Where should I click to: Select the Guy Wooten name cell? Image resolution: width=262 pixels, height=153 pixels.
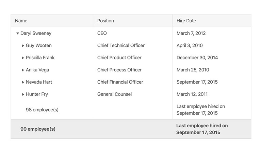(x=52, y=45)
